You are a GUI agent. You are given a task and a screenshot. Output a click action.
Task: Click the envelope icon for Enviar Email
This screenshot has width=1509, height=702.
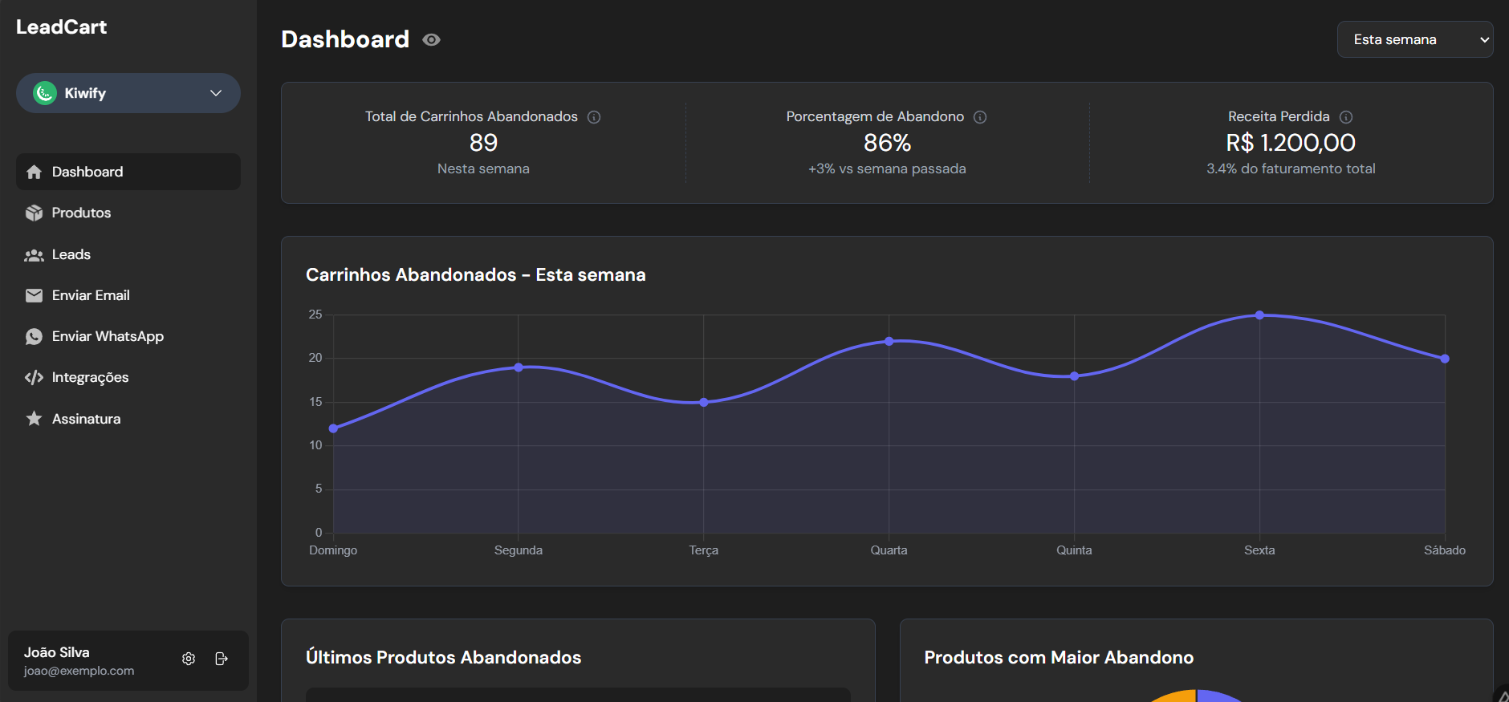click(x=34, y=295)
